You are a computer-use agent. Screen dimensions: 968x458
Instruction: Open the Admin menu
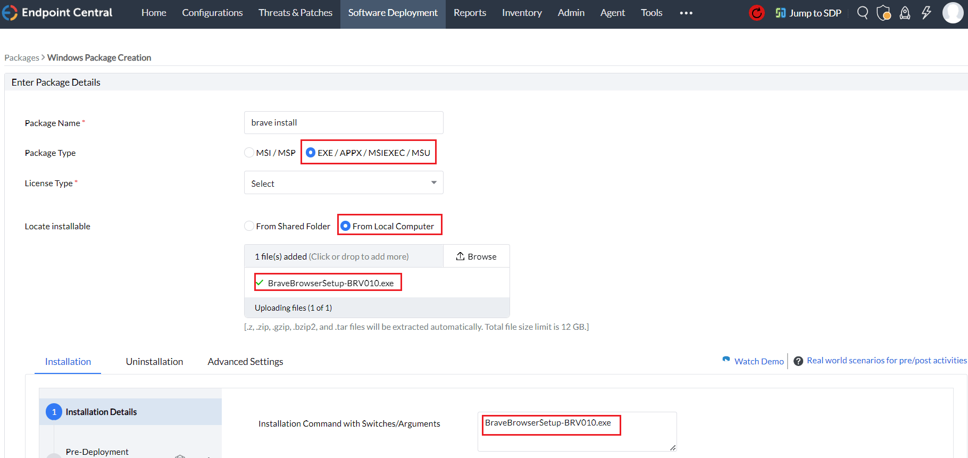pos(571,13)
